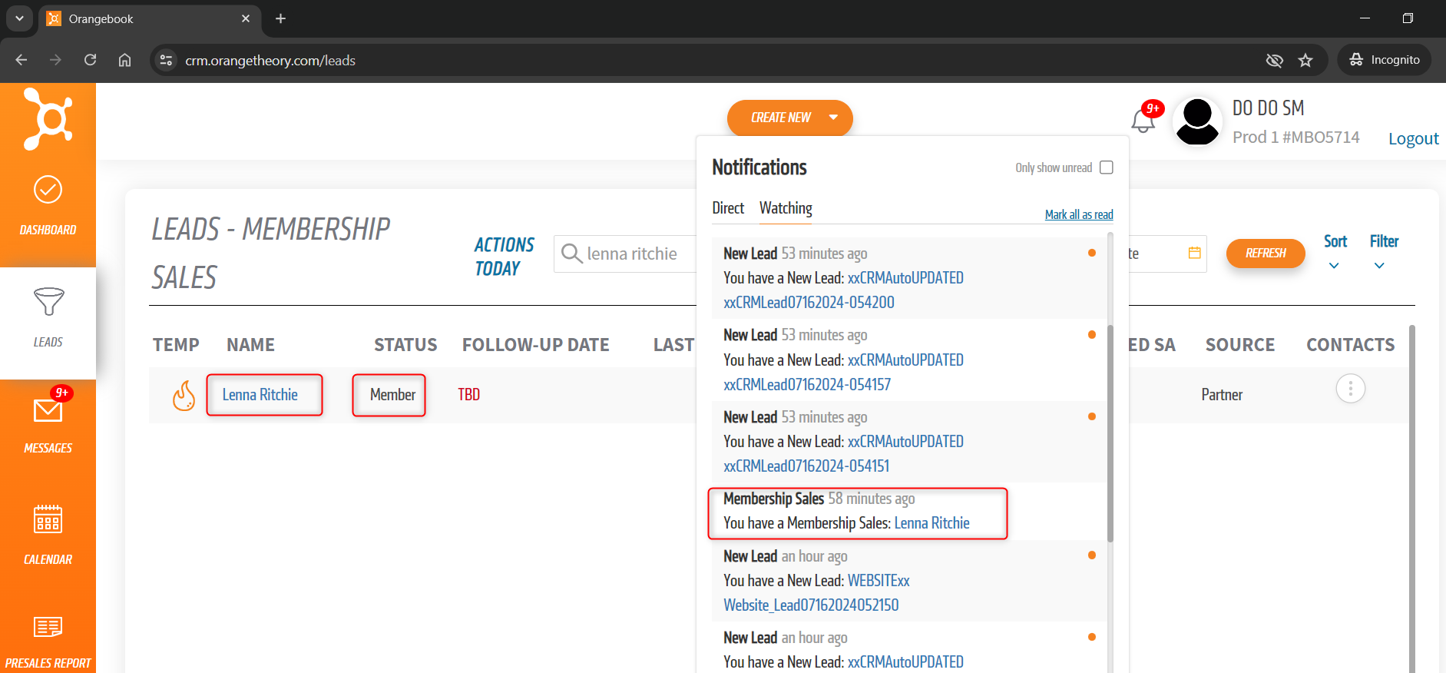1446x673 pixels.
Task: Click the leads table scrollbar
Action: point(1411,498)
